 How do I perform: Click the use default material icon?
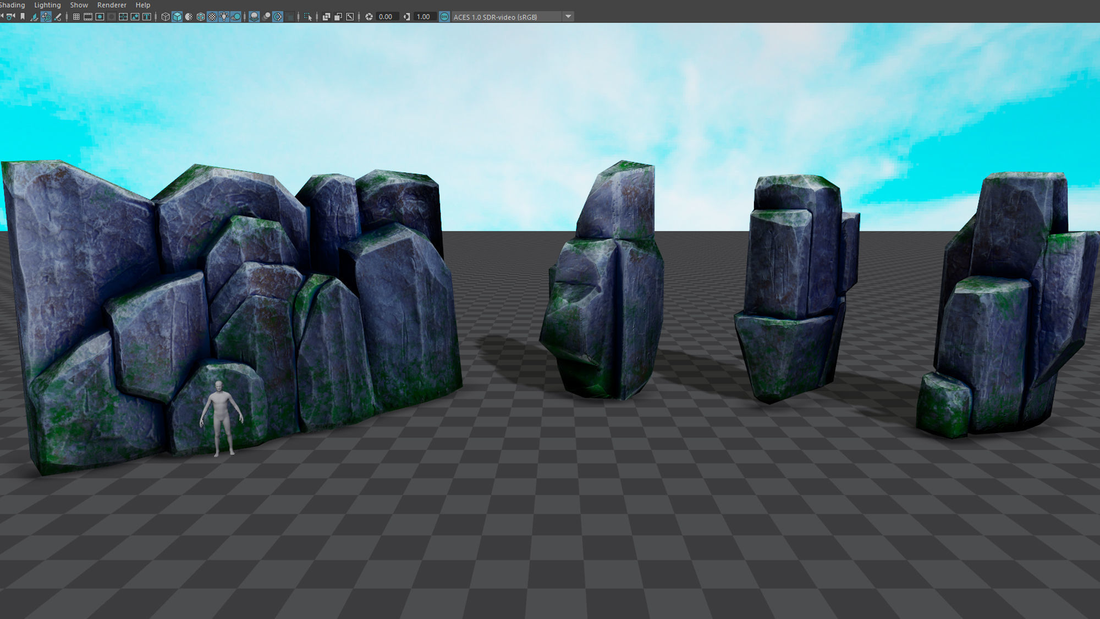[189, 17]
